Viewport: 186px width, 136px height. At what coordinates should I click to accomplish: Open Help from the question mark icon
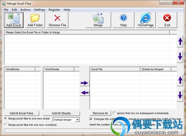(x=123, y=18)
